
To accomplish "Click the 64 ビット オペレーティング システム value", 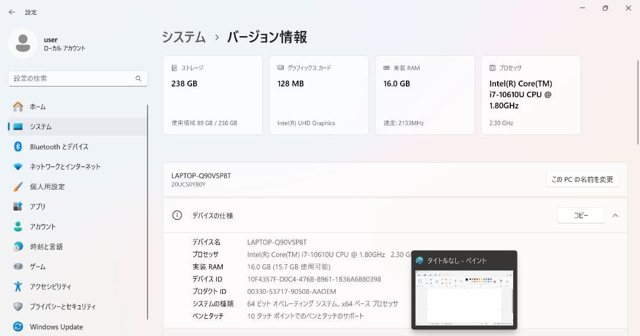I will click(322, 304).
